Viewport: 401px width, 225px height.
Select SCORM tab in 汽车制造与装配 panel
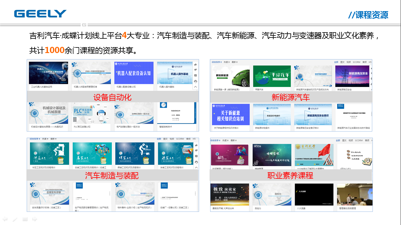pyautogui.click(x=180, y=139)
